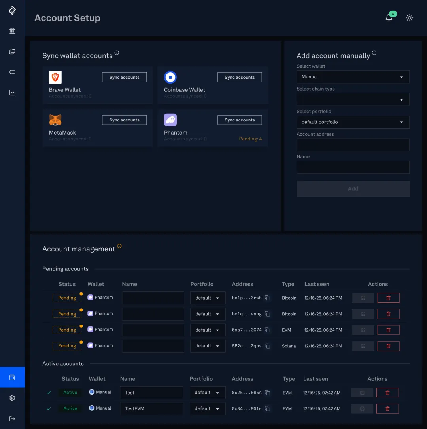Screen dimensions: 427x429
Task: Open the portfolio dropdown in the first pending row
Action: coord(208,298)
